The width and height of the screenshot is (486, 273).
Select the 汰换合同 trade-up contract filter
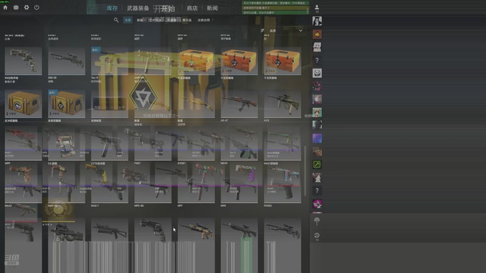coord(204,20)
